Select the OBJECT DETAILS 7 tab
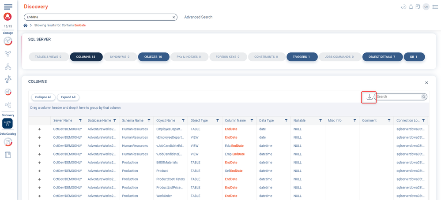This screenshot has width=441, height=200. click(x=382, y=57)
